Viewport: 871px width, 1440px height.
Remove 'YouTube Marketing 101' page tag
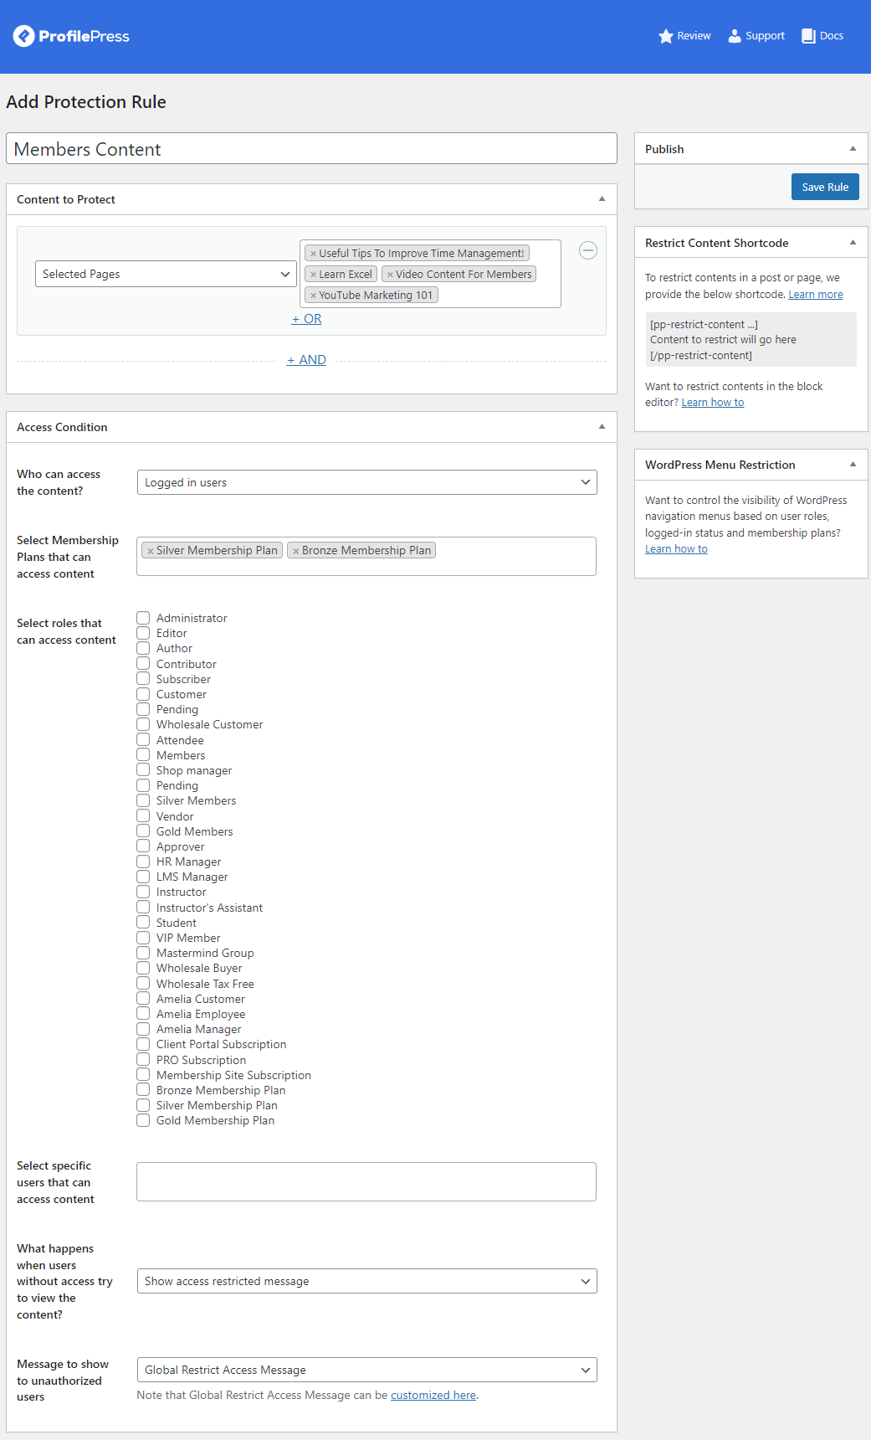click(314, 296)
